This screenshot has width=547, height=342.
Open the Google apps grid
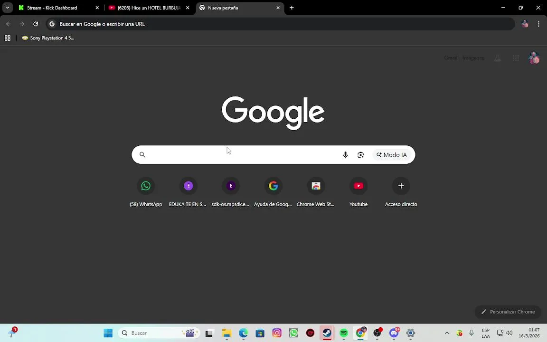[x=516, y=58]
